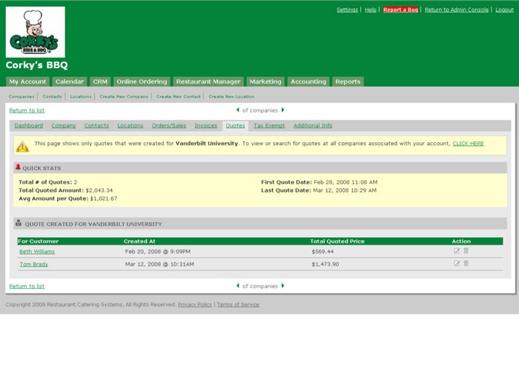Open the Orders/Sales tab

[x=169, y=126]
